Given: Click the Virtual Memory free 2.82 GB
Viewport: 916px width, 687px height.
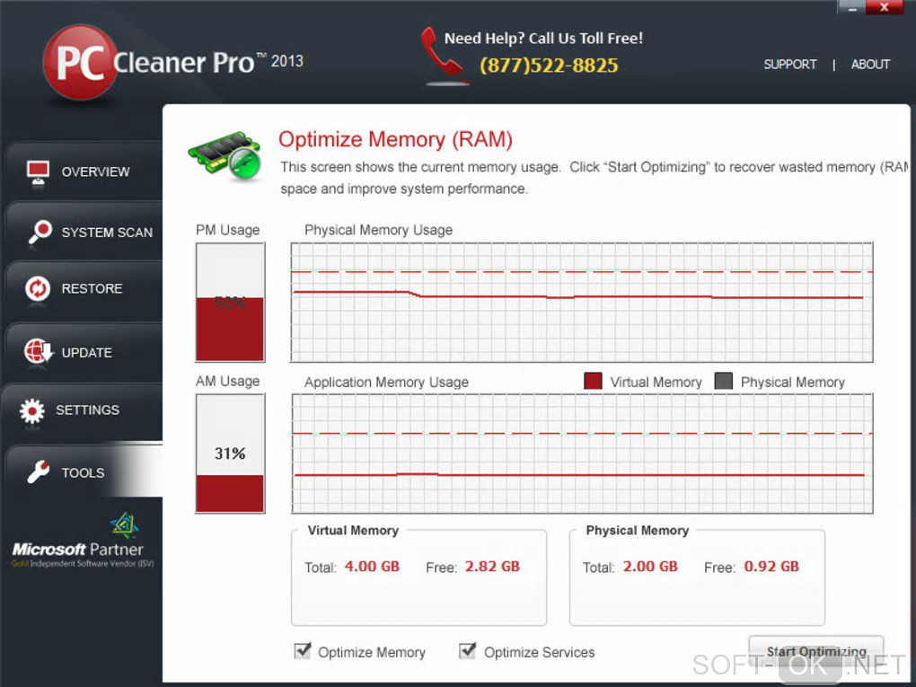Looking at the screenshot, I should click(492, 566).
